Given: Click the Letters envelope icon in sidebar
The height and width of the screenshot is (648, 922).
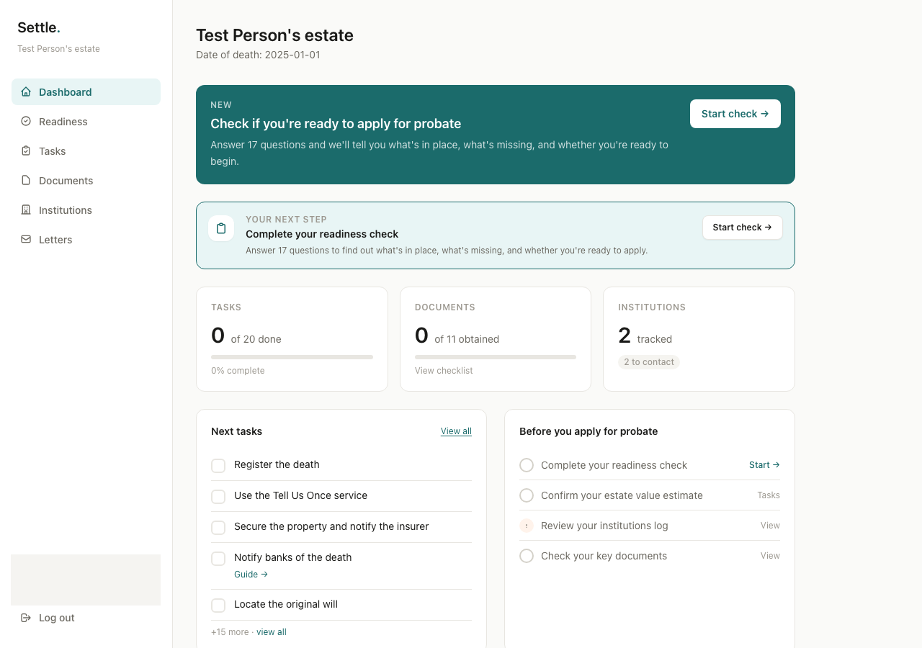Looking at the screenshot, I should click(26, 239).
